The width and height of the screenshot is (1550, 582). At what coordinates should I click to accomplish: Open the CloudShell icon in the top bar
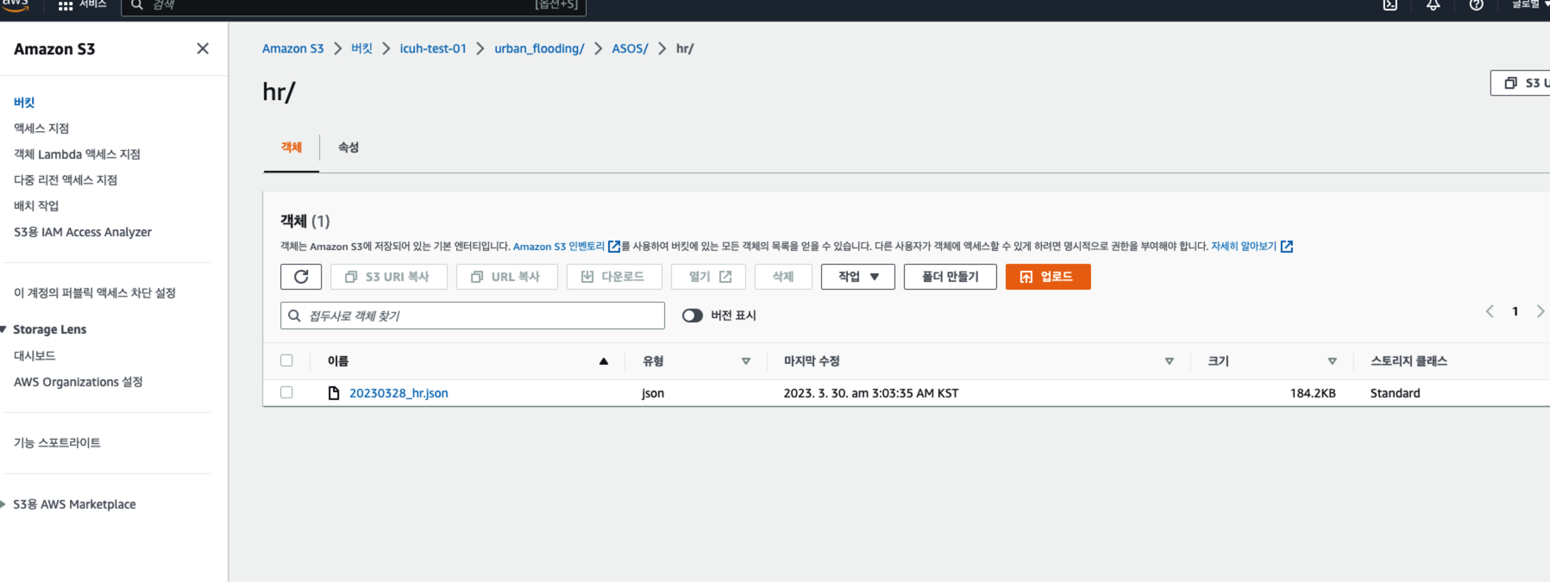coord(1390,5)
